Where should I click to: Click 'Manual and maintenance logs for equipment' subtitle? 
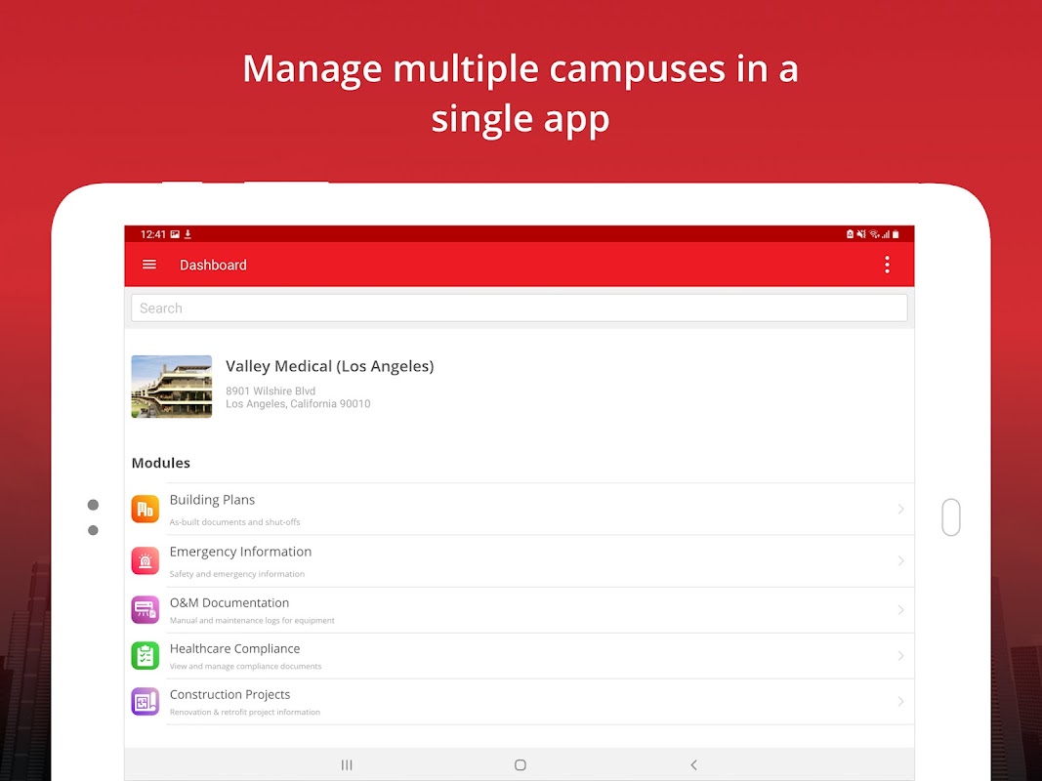tap(252, 620)
